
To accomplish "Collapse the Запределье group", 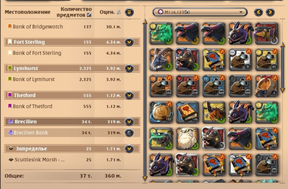I will tap(129, 149).
